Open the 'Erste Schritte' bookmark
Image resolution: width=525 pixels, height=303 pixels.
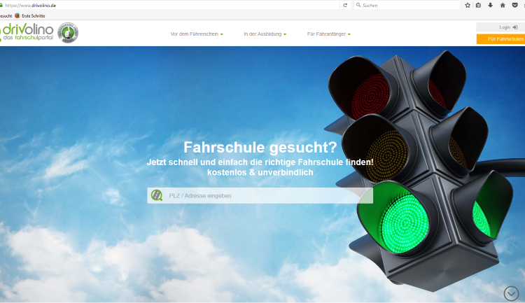pos(33,15)
